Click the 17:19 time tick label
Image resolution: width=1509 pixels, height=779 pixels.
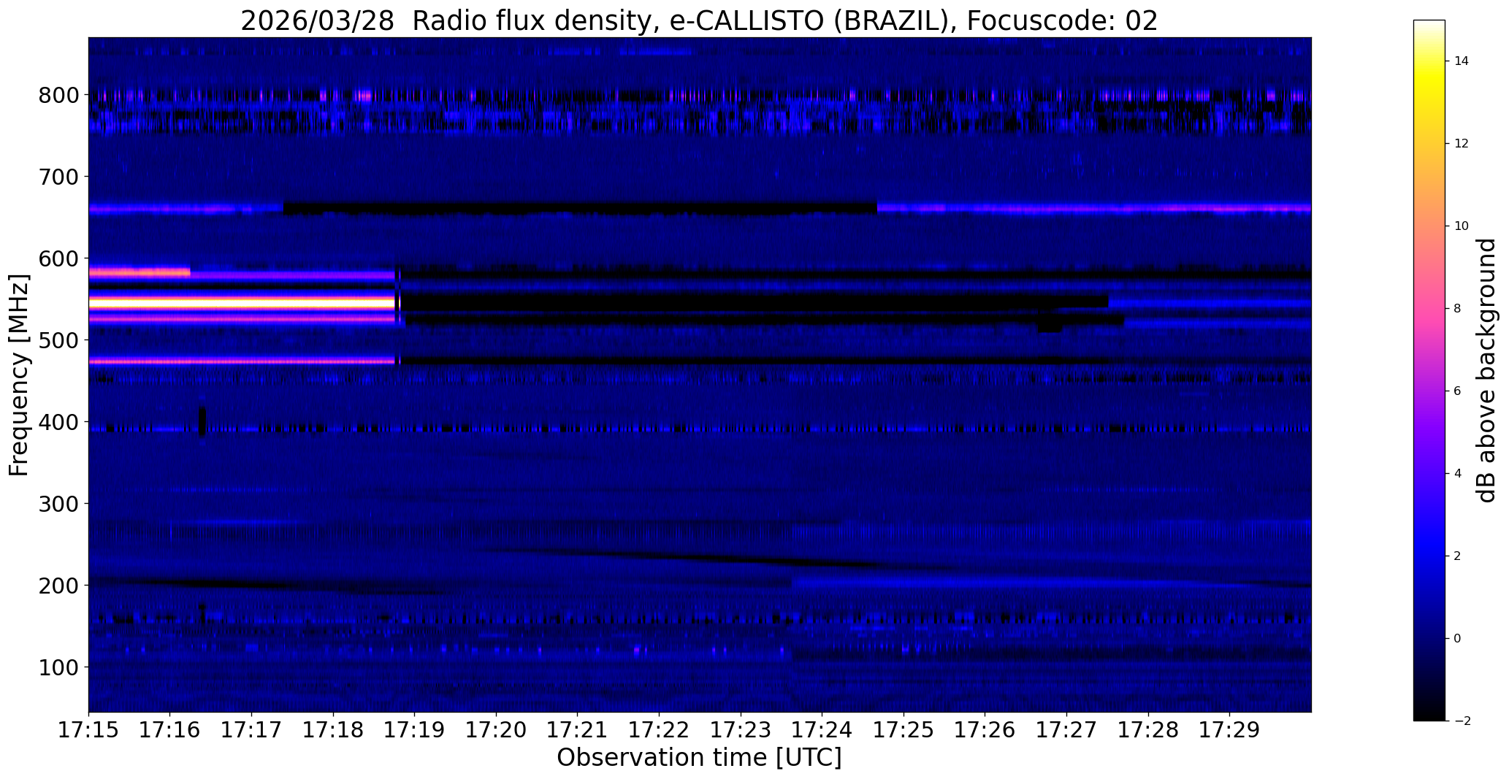point(414,730)
